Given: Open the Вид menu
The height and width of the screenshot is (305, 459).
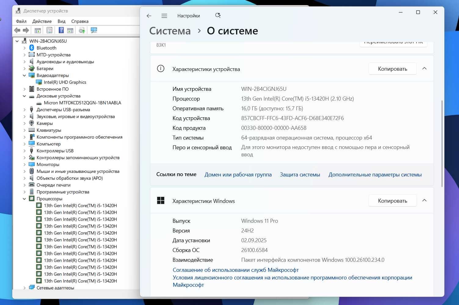Looking at the screenshot, I should tap(61, 21).
